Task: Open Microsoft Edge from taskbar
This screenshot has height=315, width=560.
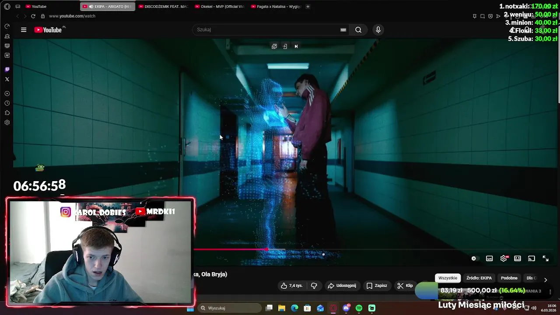Action: 294,308
